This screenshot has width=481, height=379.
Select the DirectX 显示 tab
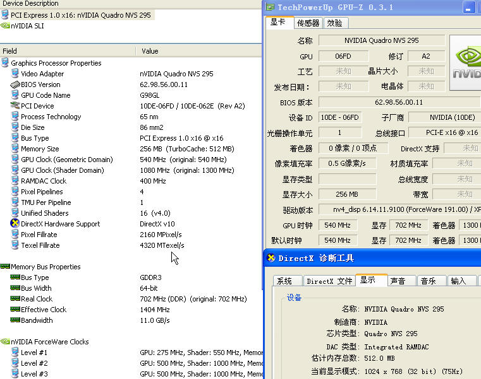pos(371,280)
